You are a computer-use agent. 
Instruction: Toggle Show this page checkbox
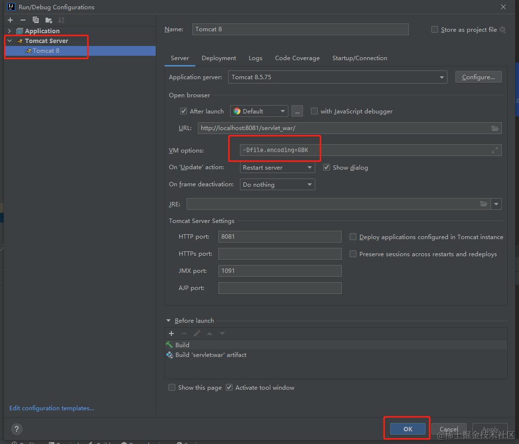tap(172, 387)
